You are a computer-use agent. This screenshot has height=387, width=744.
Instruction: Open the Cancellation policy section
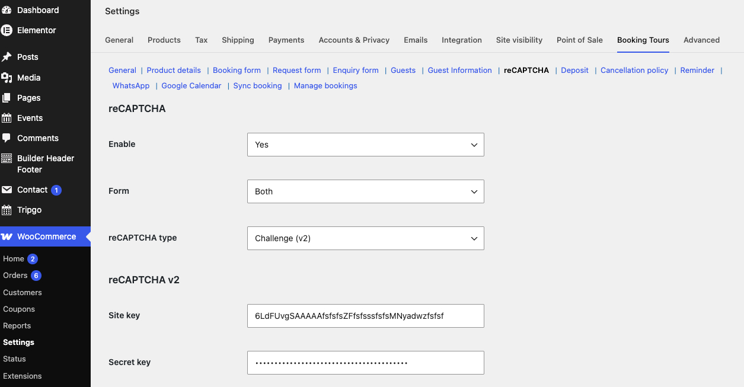coord(634,70)
